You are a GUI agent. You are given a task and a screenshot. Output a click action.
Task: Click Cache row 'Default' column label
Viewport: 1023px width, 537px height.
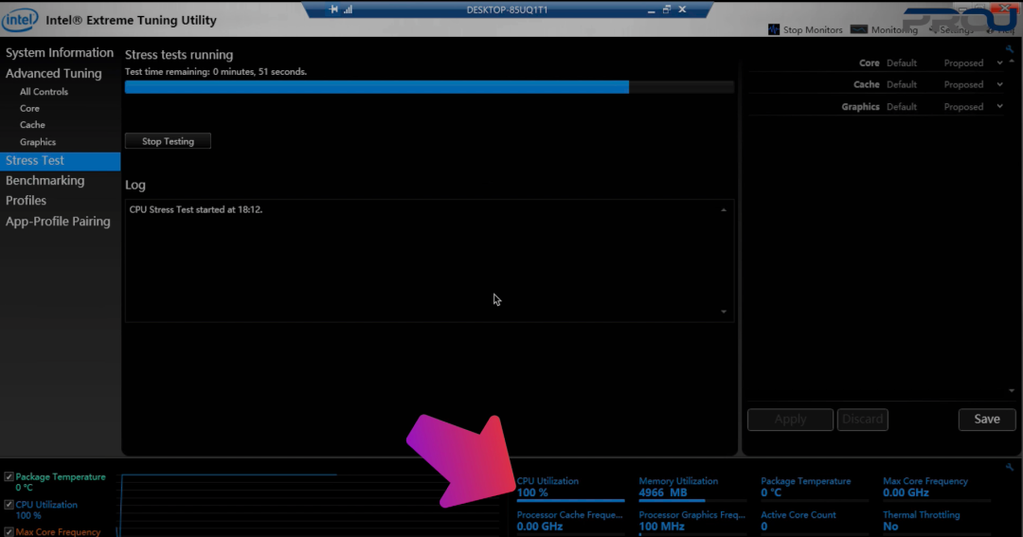click(901, 85)
